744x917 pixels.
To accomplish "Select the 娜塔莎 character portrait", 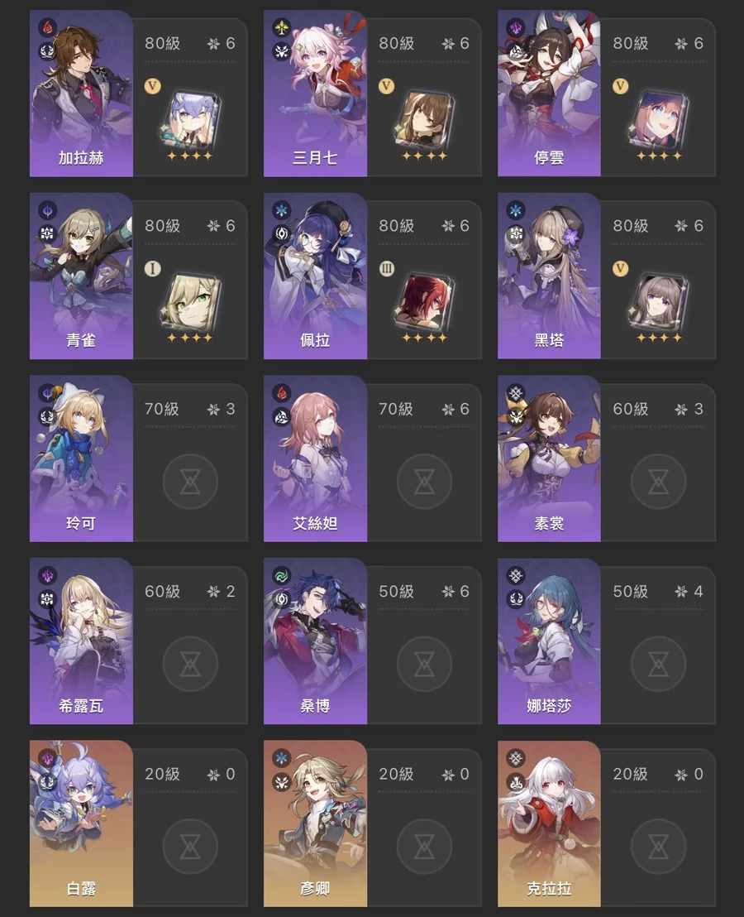I will click(549, 641).
